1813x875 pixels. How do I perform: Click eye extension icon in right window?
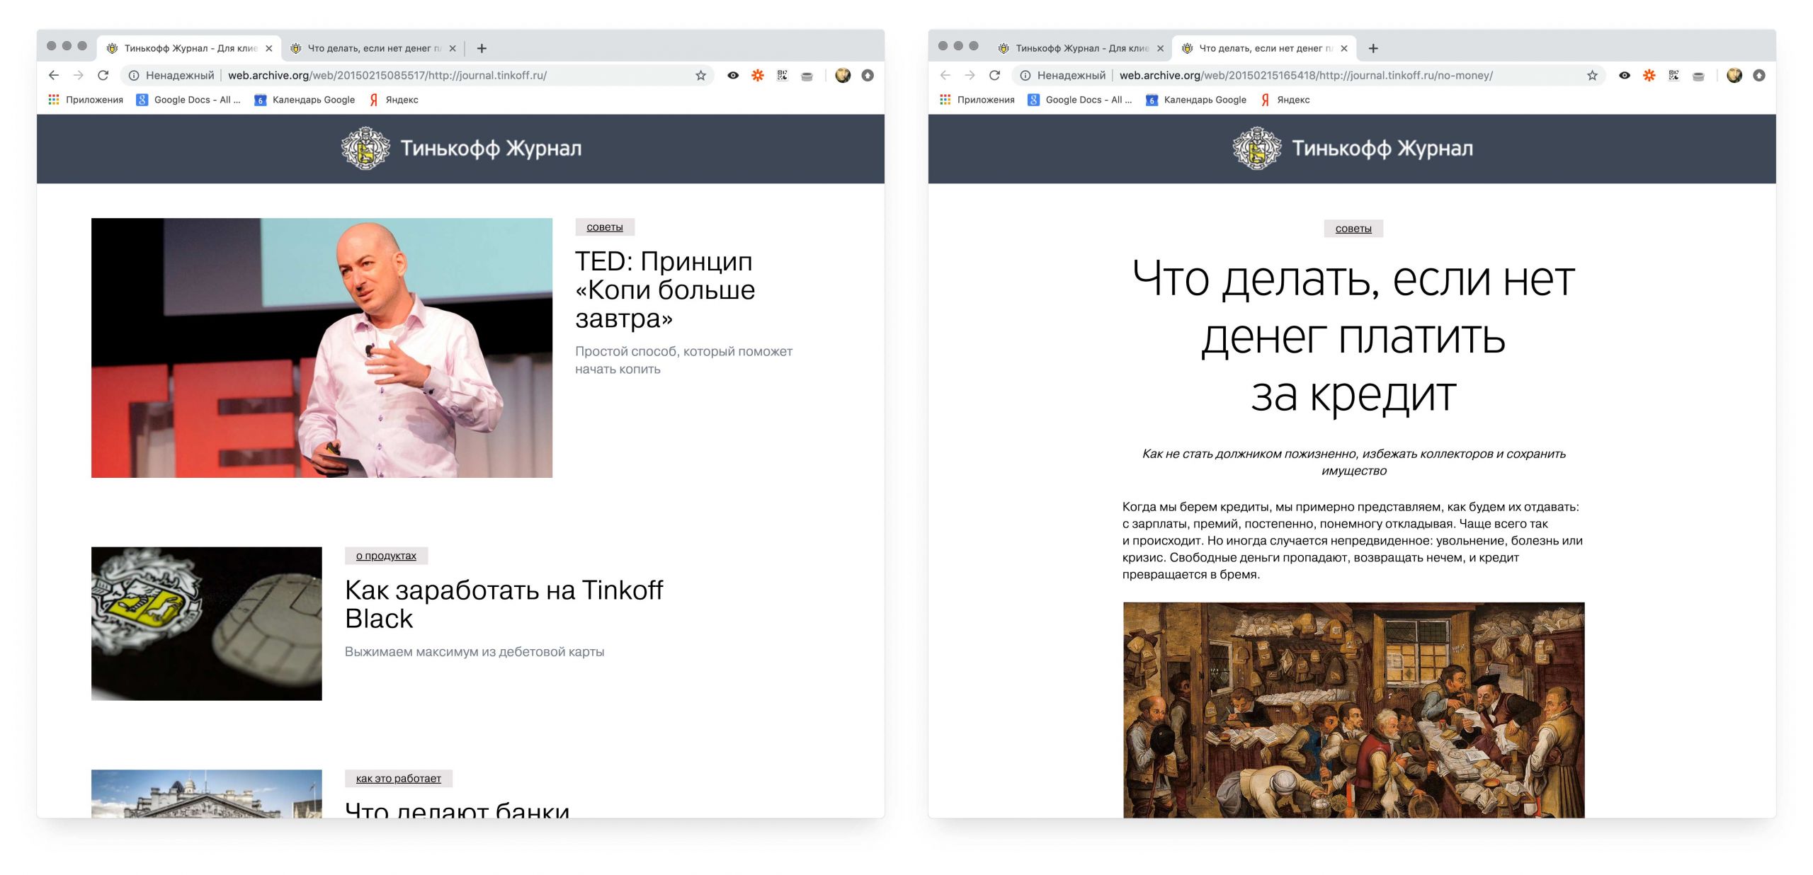coord(1625,75)
